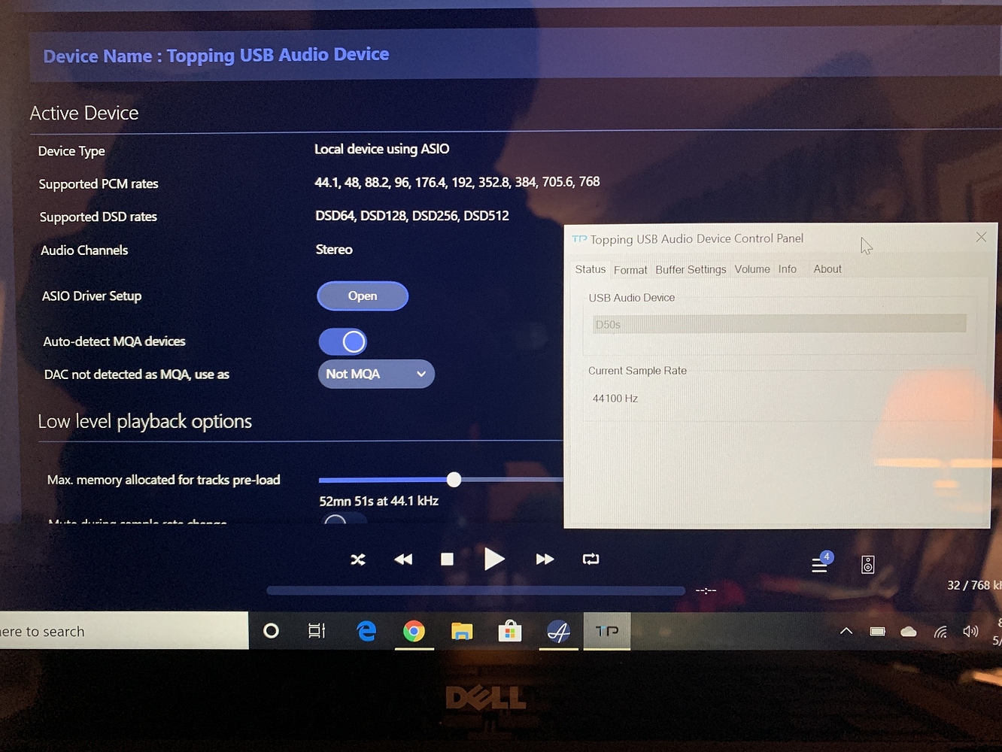The width and height of the screenshot is (1002, 752).
Task: Open OneDrive cloud tray icon
Action: point(909,632)
